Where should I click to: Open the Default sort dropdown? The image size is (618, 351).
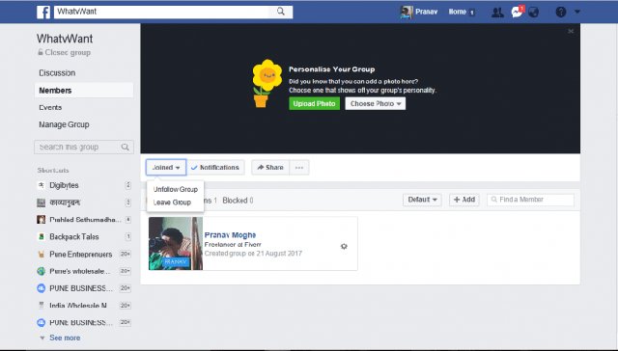(x=422, y=200)
